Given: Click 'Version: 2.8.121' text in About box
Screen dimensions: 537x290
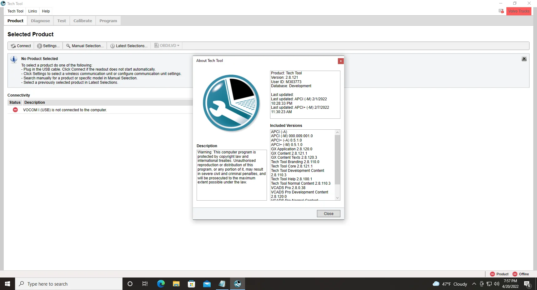Looking at the screenshot, I should tap(284, 77).
